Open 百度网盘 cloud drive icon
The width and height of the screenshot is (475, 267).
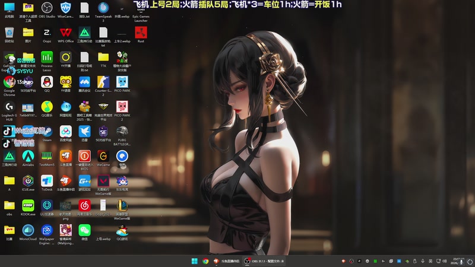pos(65,132)
